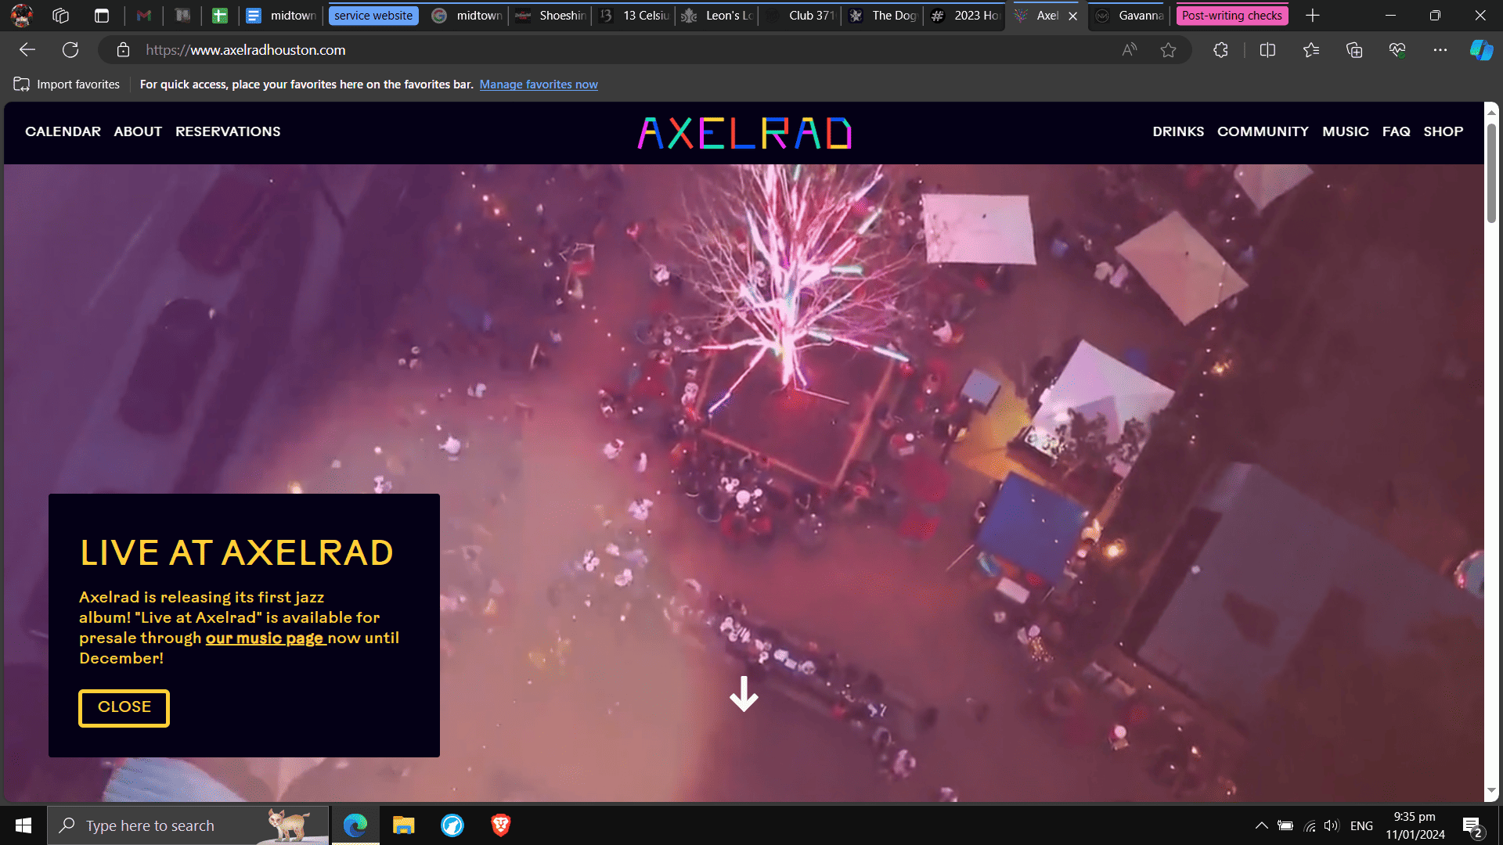Click Windows taskbar search box
The height and width of the screenshot is (845, 1503).
(188, 825)
